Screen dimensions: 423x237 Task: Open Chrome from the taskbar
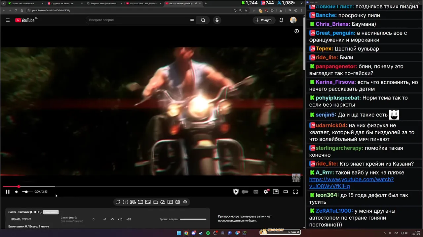[x=186, y=233]
